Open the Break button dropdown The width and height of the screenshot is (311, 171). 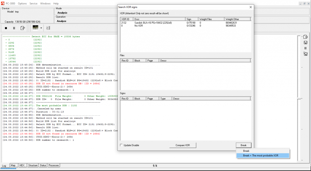tap(243, 145)
